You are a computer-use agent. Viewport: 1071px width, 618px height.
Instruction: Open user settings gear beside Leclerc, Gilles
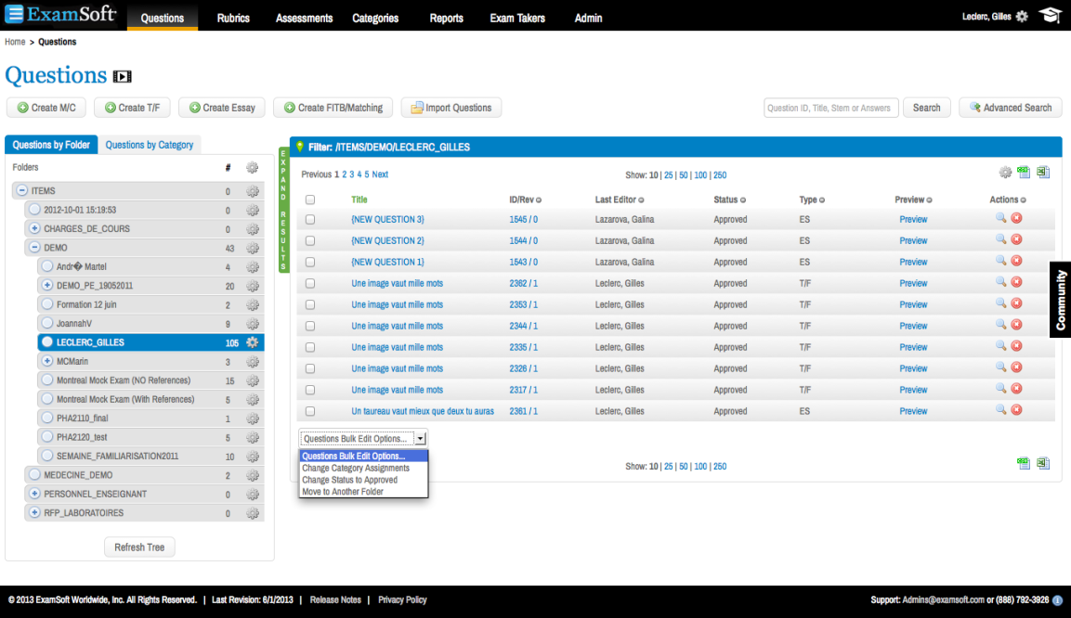tap(1022, 17)
